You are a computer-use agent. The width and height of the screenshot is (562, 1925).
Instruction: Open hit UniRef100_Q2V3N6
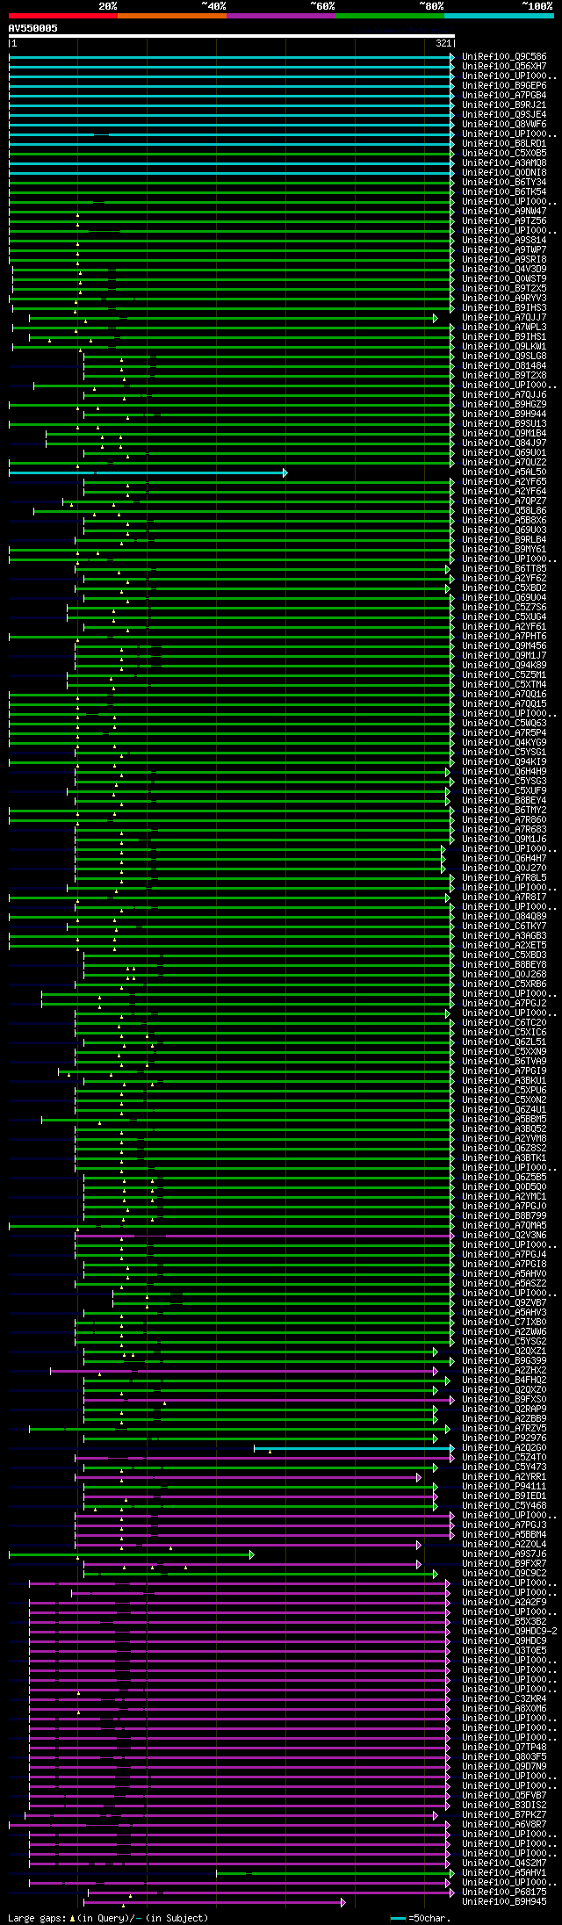coord(504,1236)
